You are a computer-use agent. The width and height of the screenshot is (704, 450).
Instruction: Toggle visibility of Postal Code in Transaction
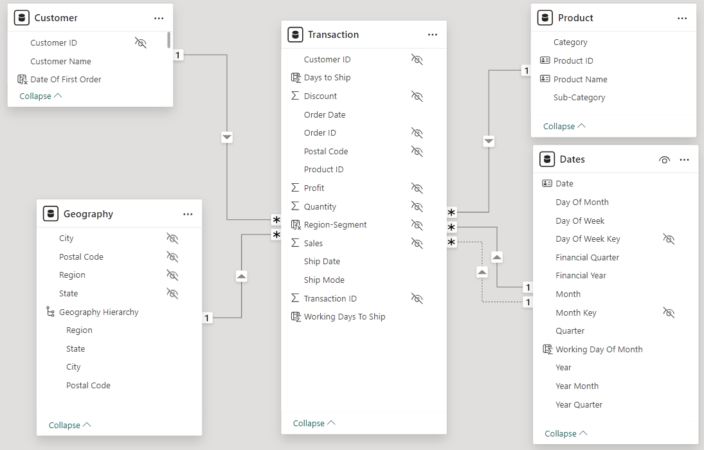[x=417, y=151]
